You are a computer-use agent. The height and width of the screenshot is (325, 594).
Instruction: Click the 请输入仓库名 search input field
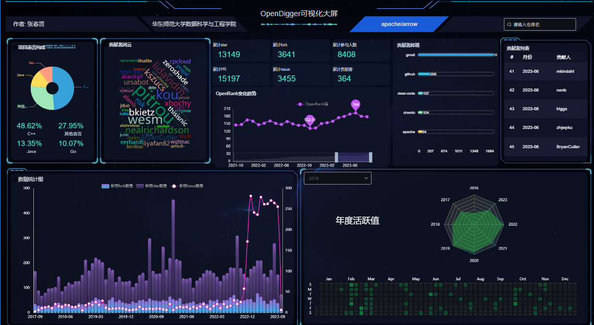(540, 24)
